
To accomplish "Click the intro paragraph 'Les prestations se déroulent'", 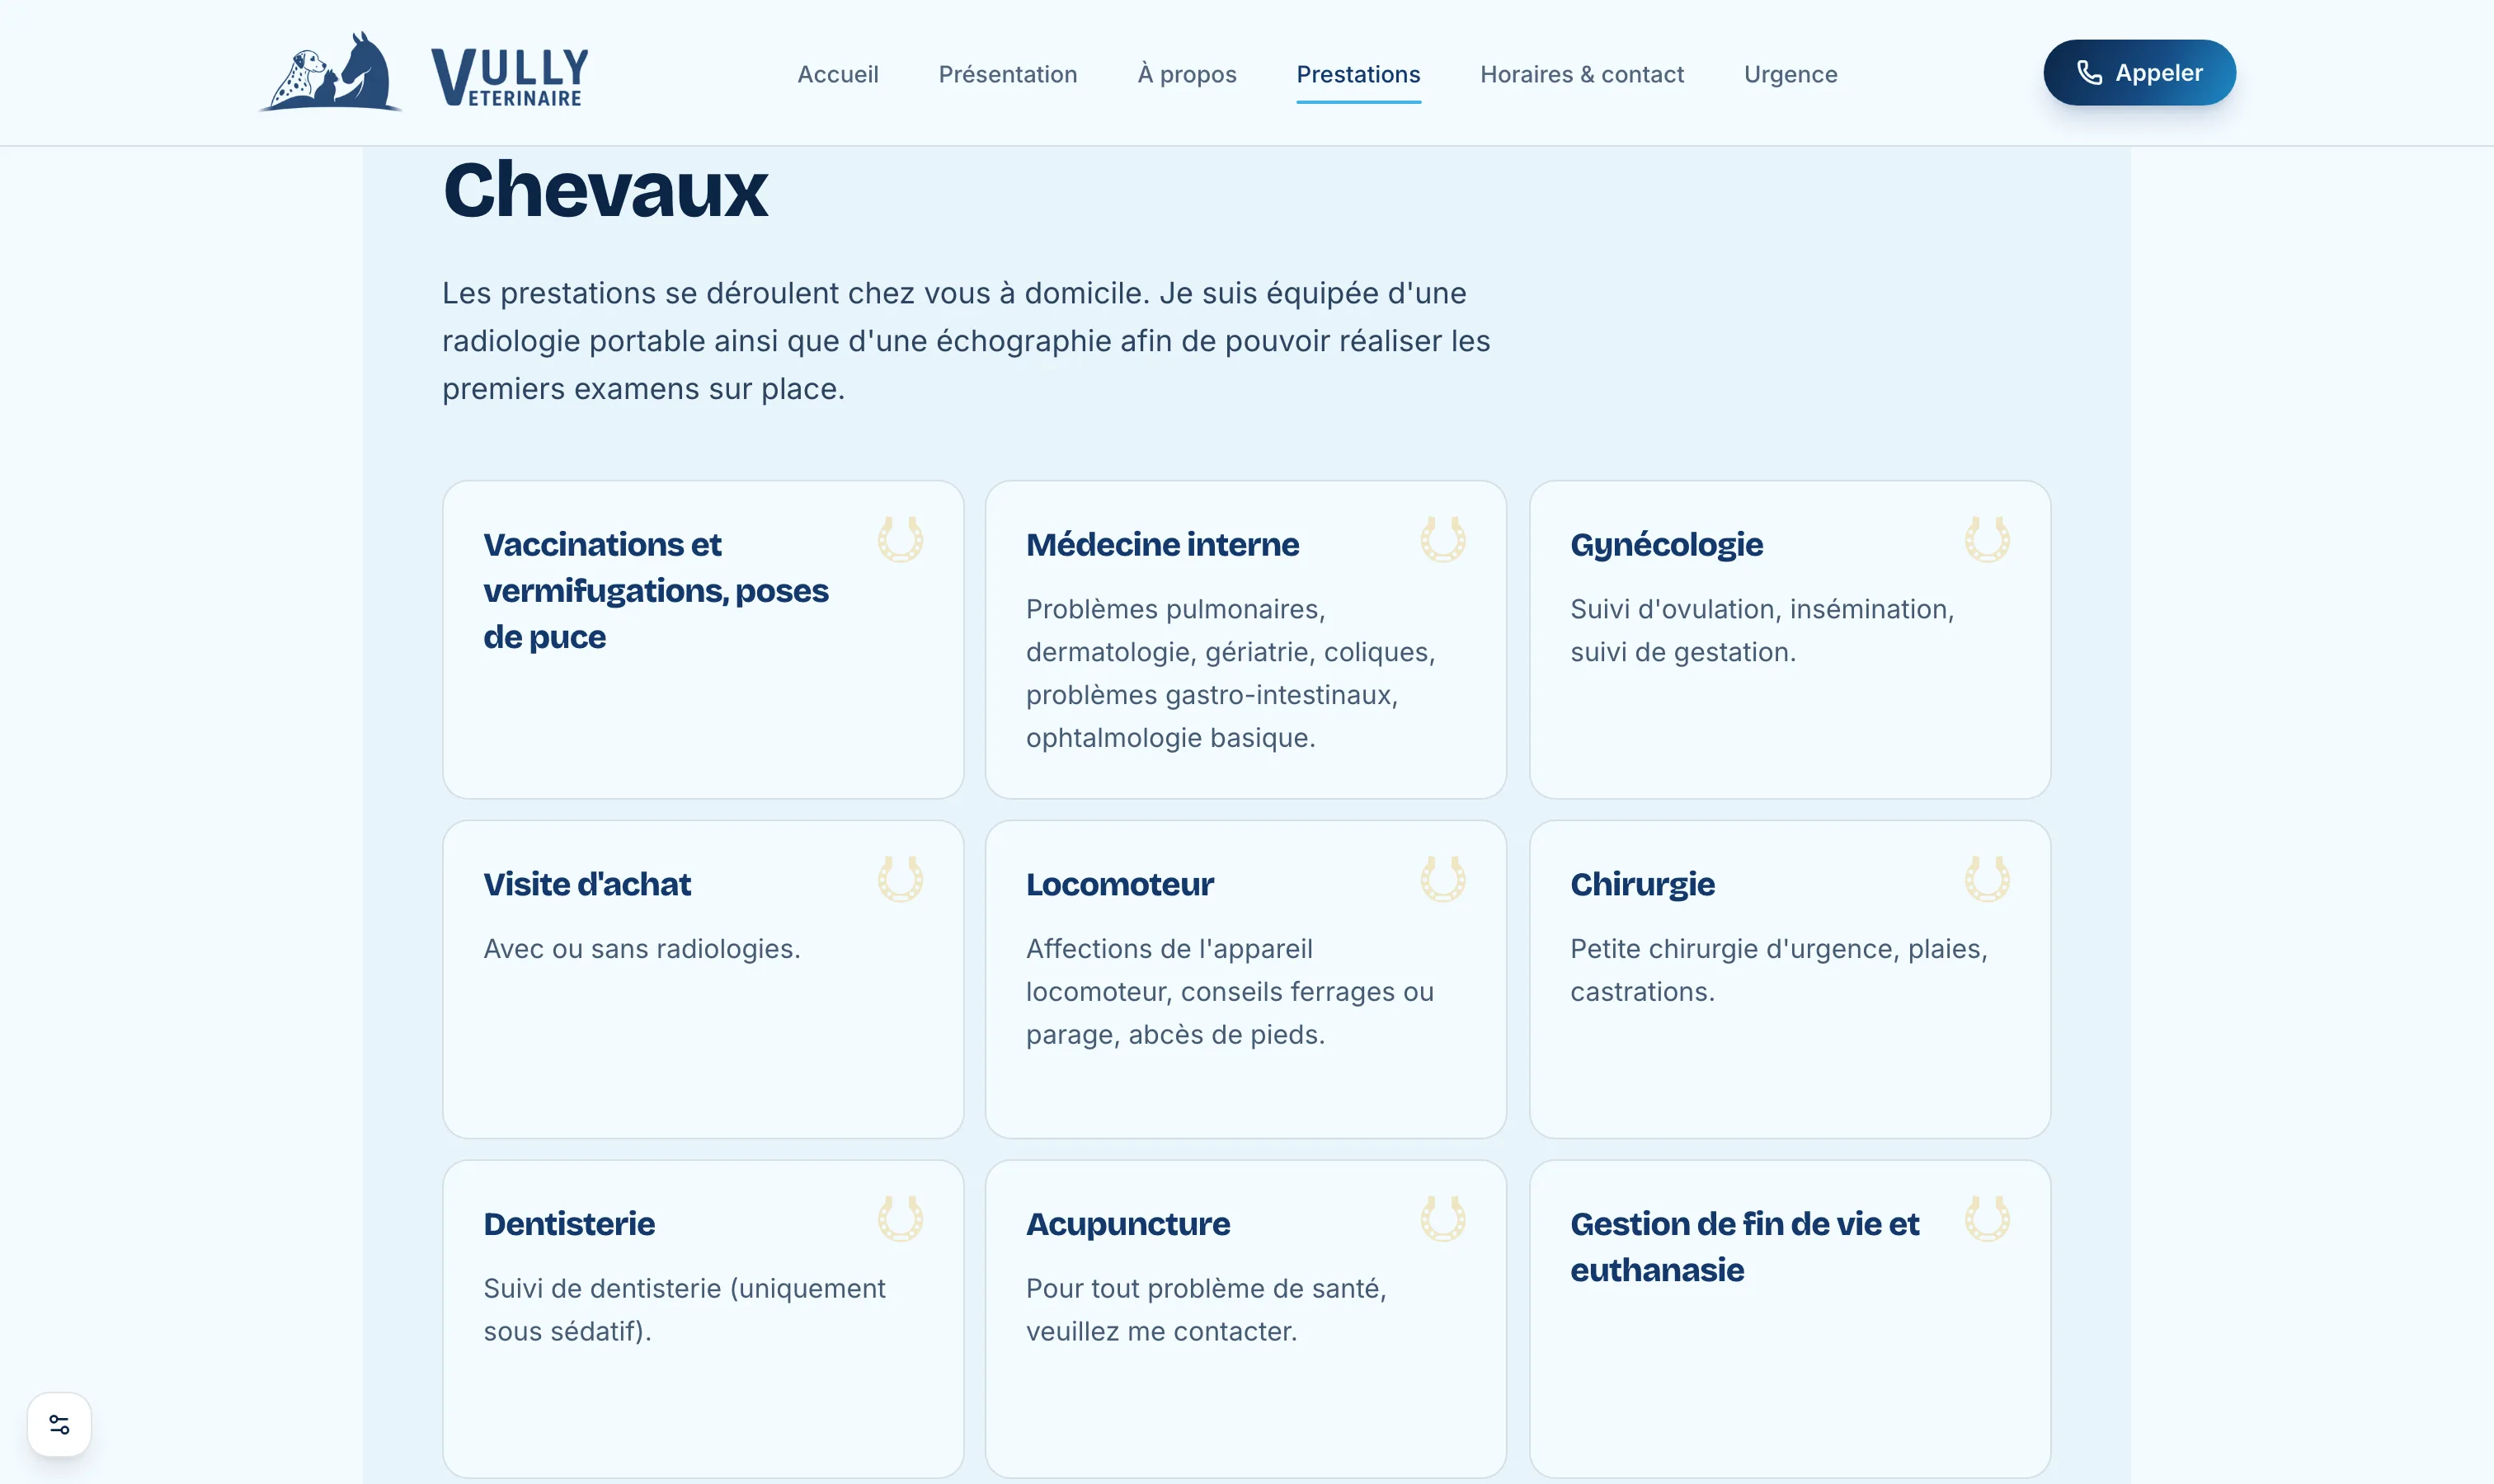I will click(966, 341).
